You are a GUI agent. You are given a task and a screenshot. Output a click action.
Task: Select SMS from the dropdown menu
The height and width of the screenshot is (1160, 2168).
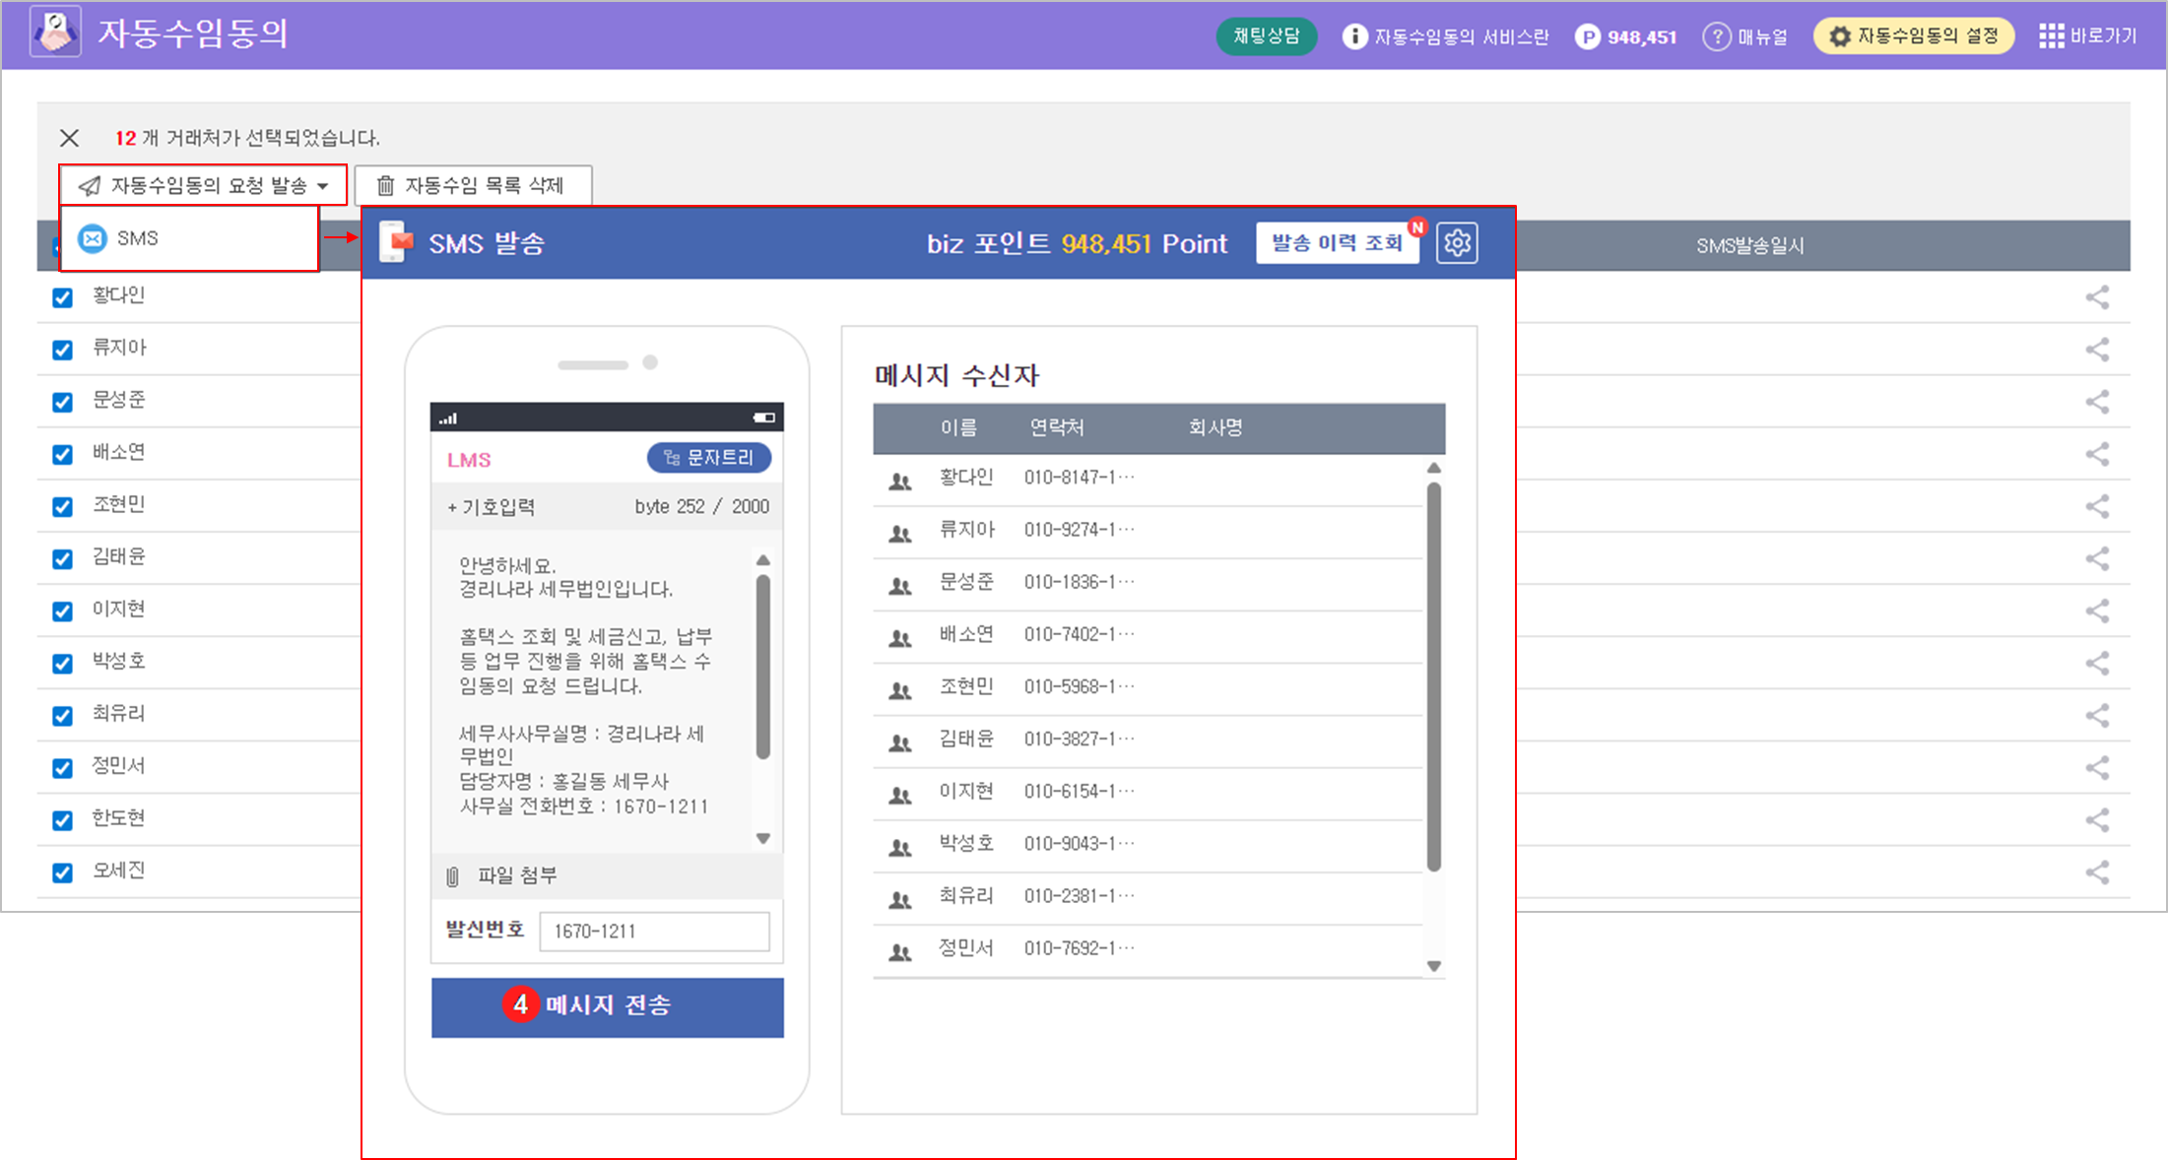[137, 238]
